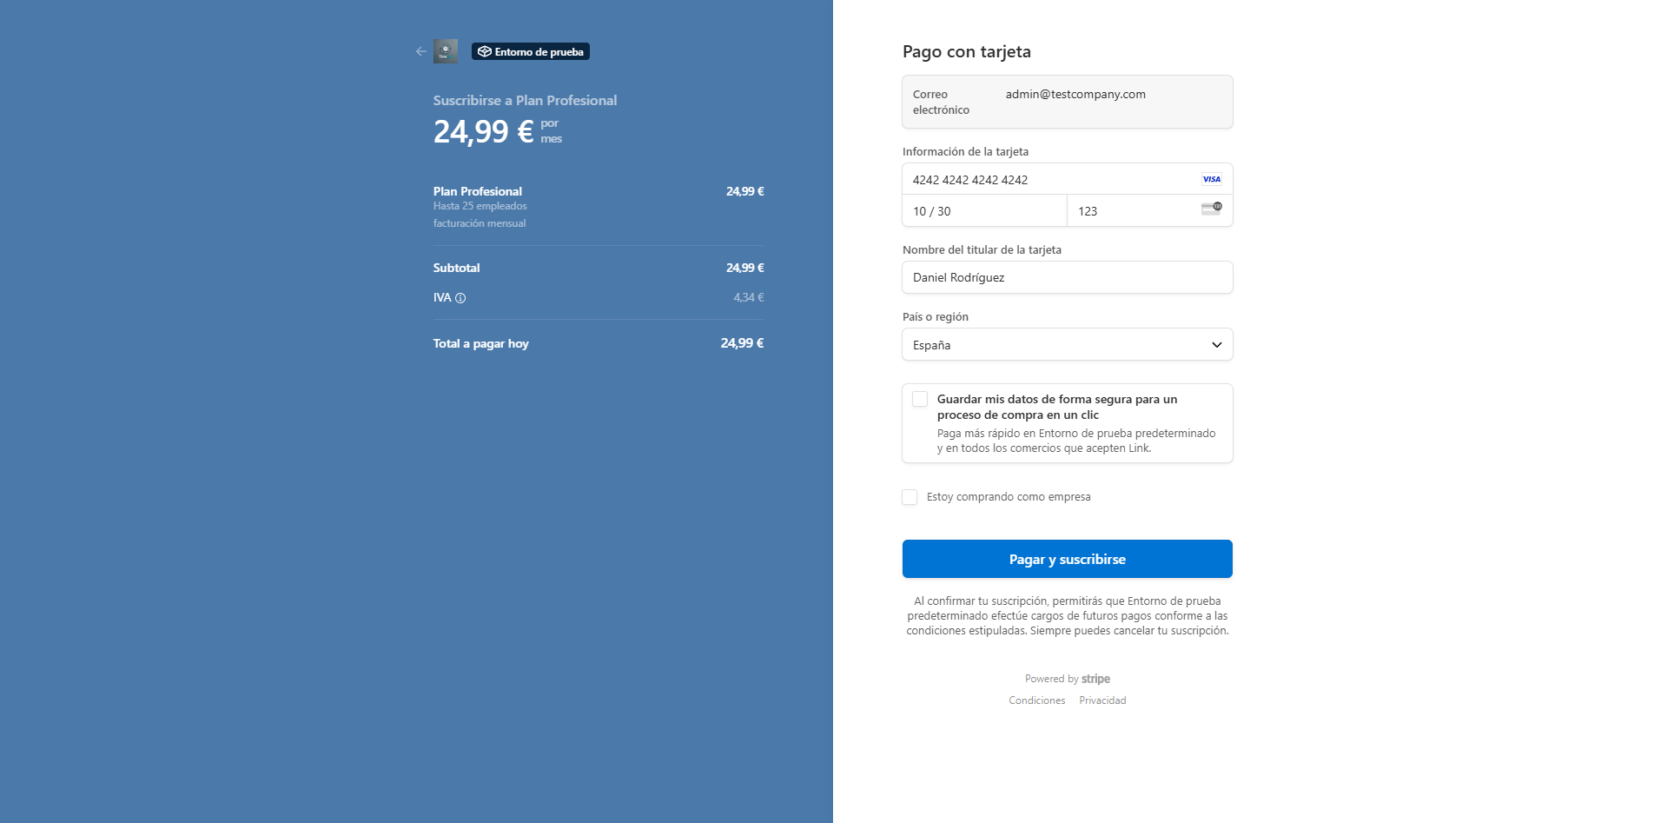Open the Condiciones link
The image size is (1667, 823).
(x=1037, y=700)
